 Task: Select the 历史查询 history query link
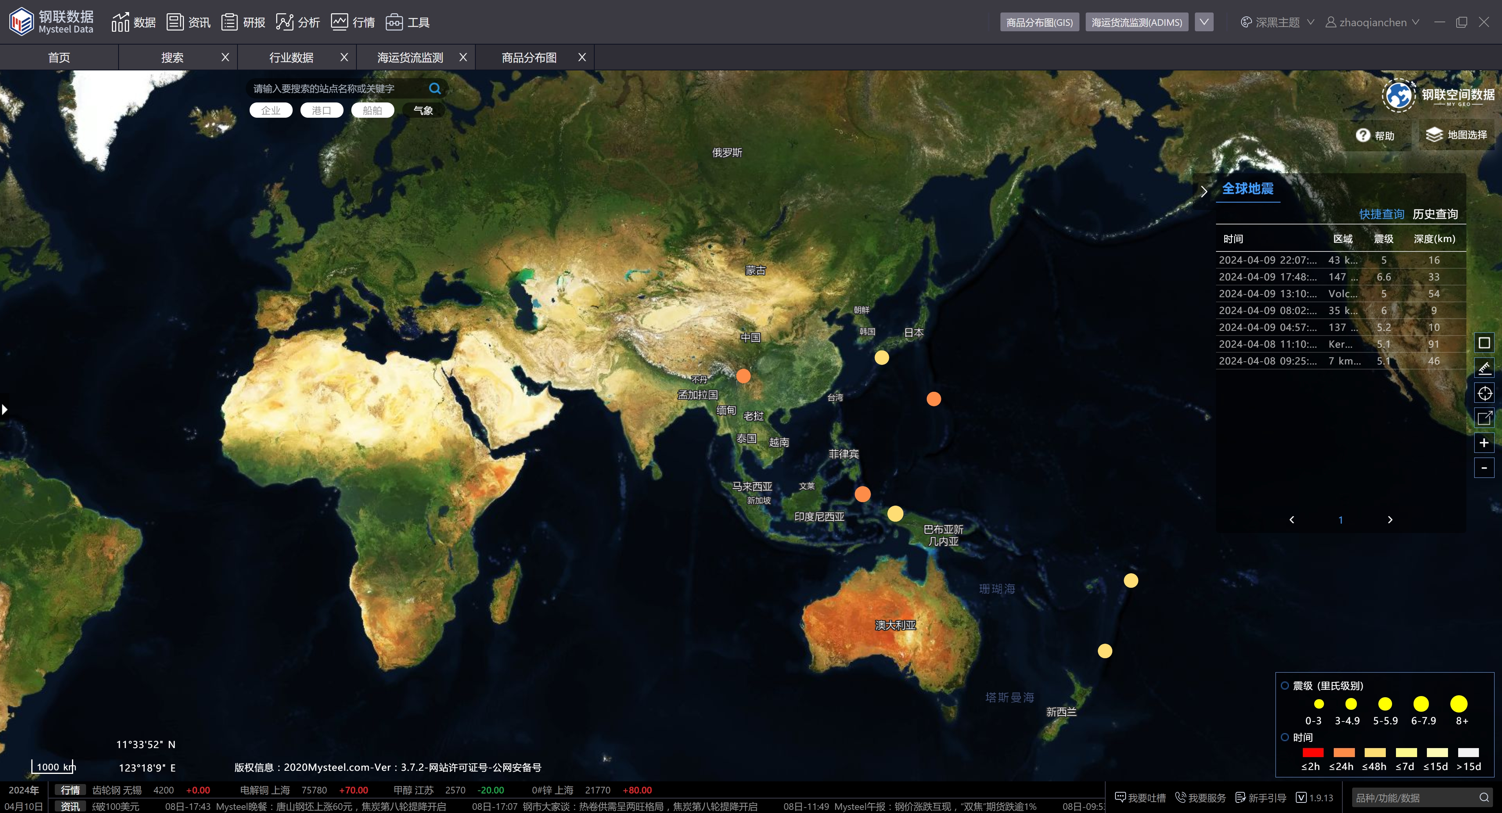point(1435,214)
